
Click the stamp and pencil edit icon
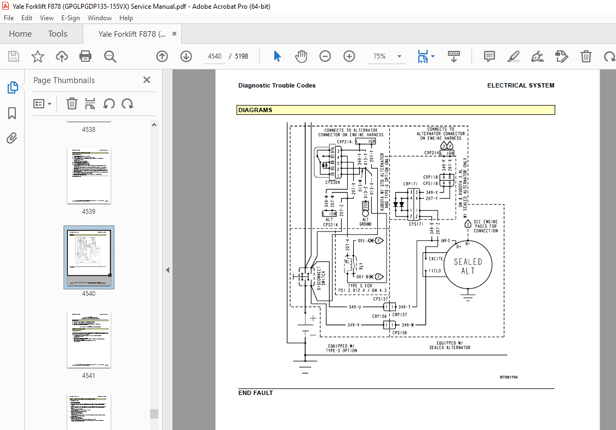pyautogui.click(x=561, y=56)
